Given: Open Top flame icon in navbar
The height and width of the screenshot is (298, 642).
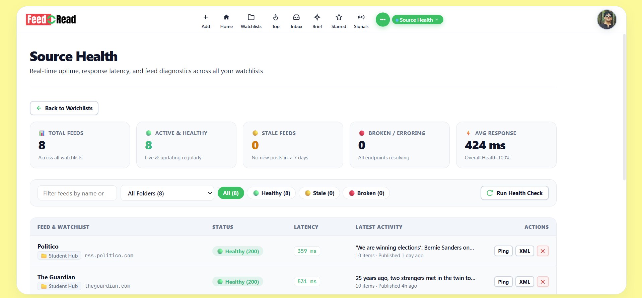Looking at the screenshot, I should click(276, 17).
